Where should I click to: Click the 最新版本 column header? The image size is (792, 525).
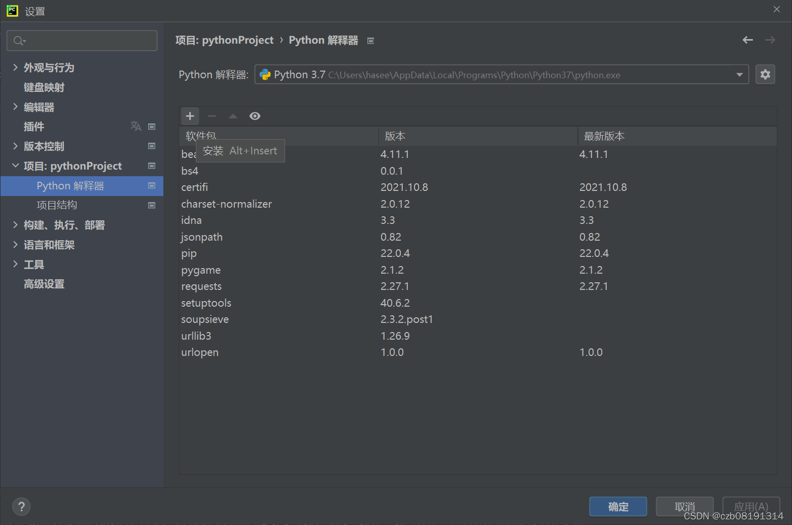click(677, 136)
